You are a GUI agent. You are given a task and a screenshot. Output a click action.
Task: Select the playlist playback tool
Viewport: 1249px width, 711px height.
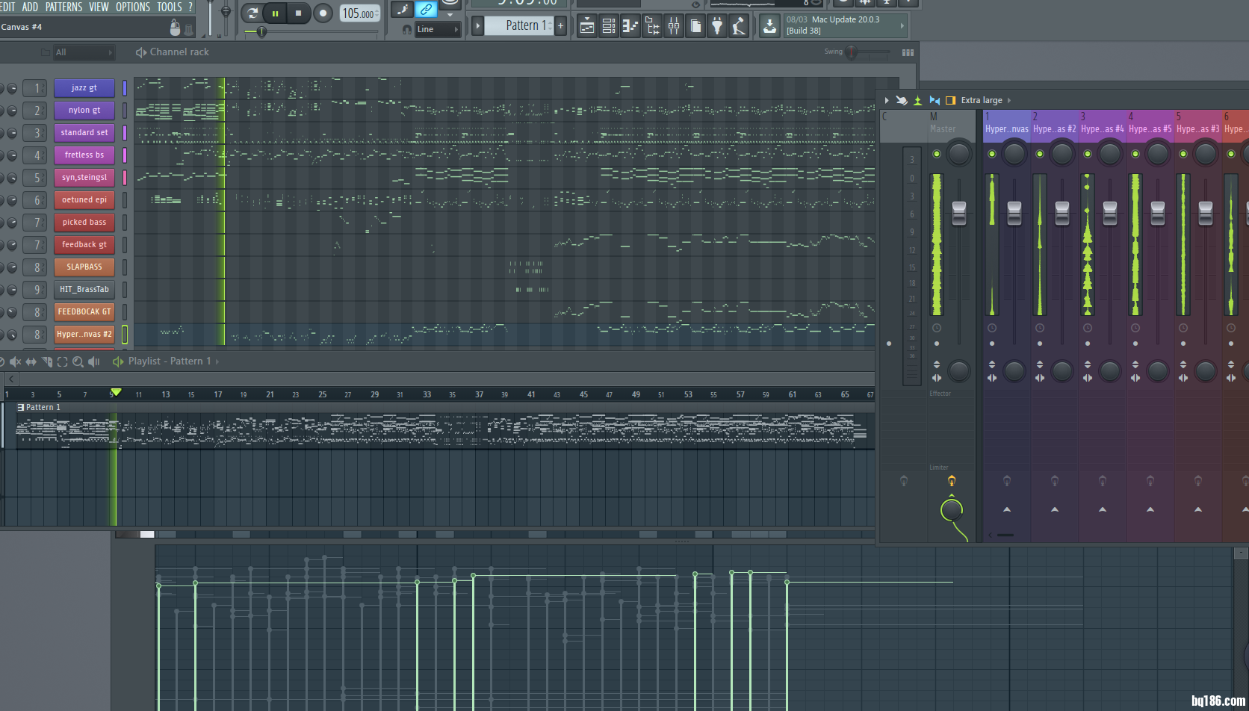[93, 361]
